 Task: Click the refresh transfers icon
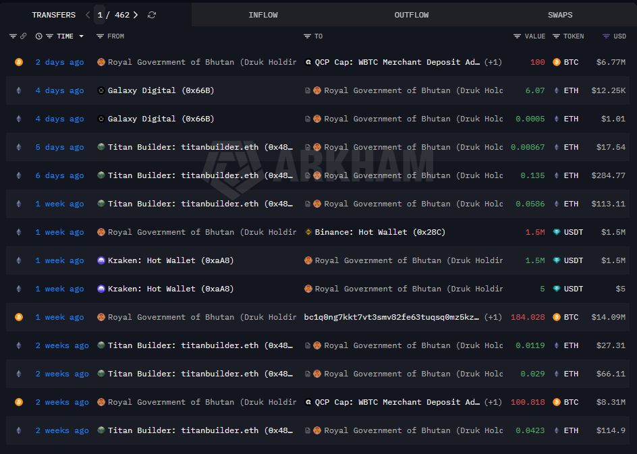pos(152,15)
